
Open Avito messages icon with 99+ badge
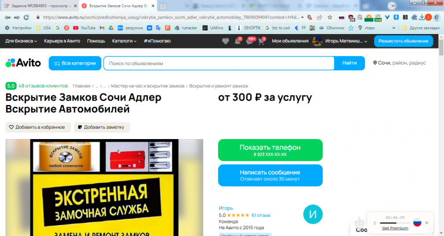click(250, 41)
